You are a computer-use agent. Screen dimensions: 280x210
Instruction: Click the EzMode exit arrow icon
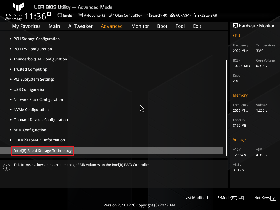click(x=241, y=198)
